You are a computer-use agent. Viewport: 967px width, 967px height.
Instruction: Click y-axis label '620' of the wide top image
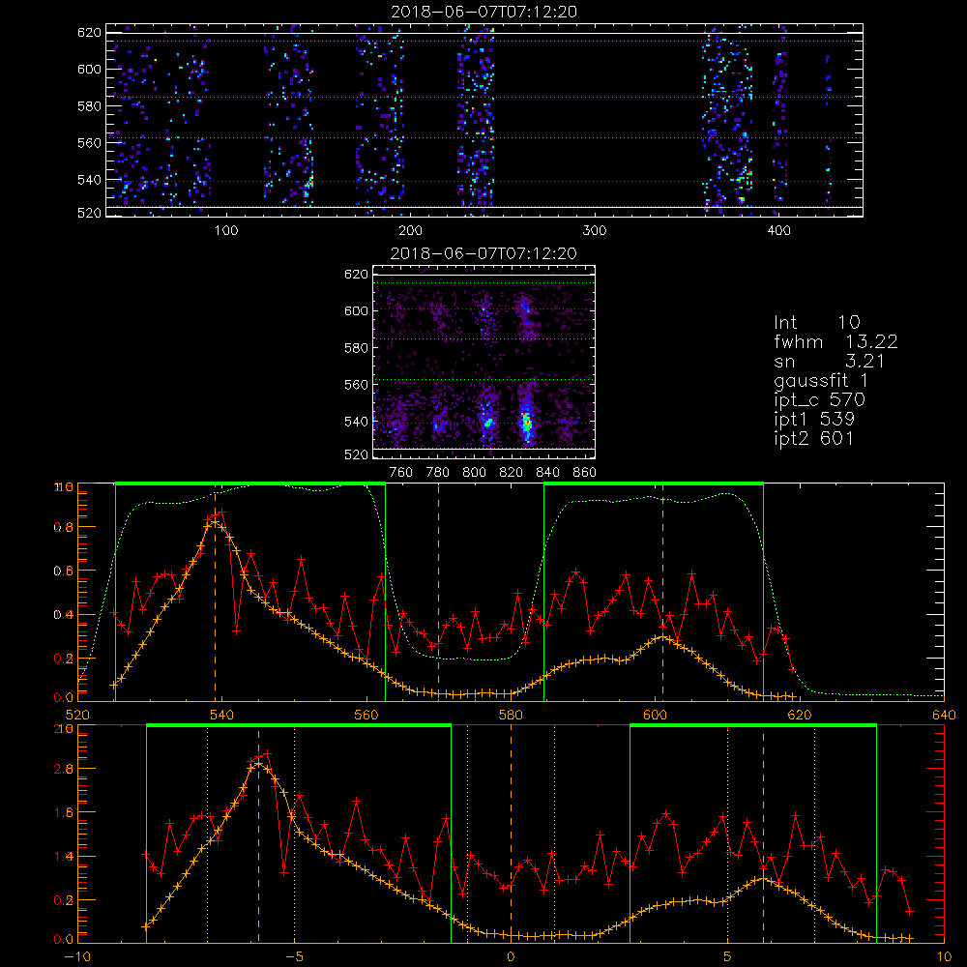point(89,32)
